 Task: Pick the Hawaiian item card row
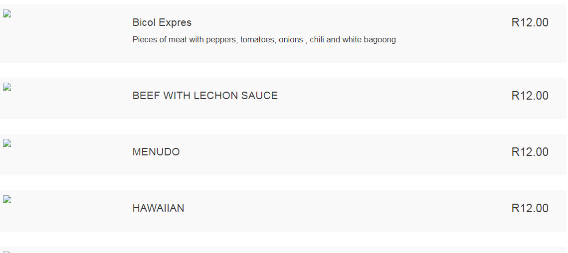(x=283, y=211)
